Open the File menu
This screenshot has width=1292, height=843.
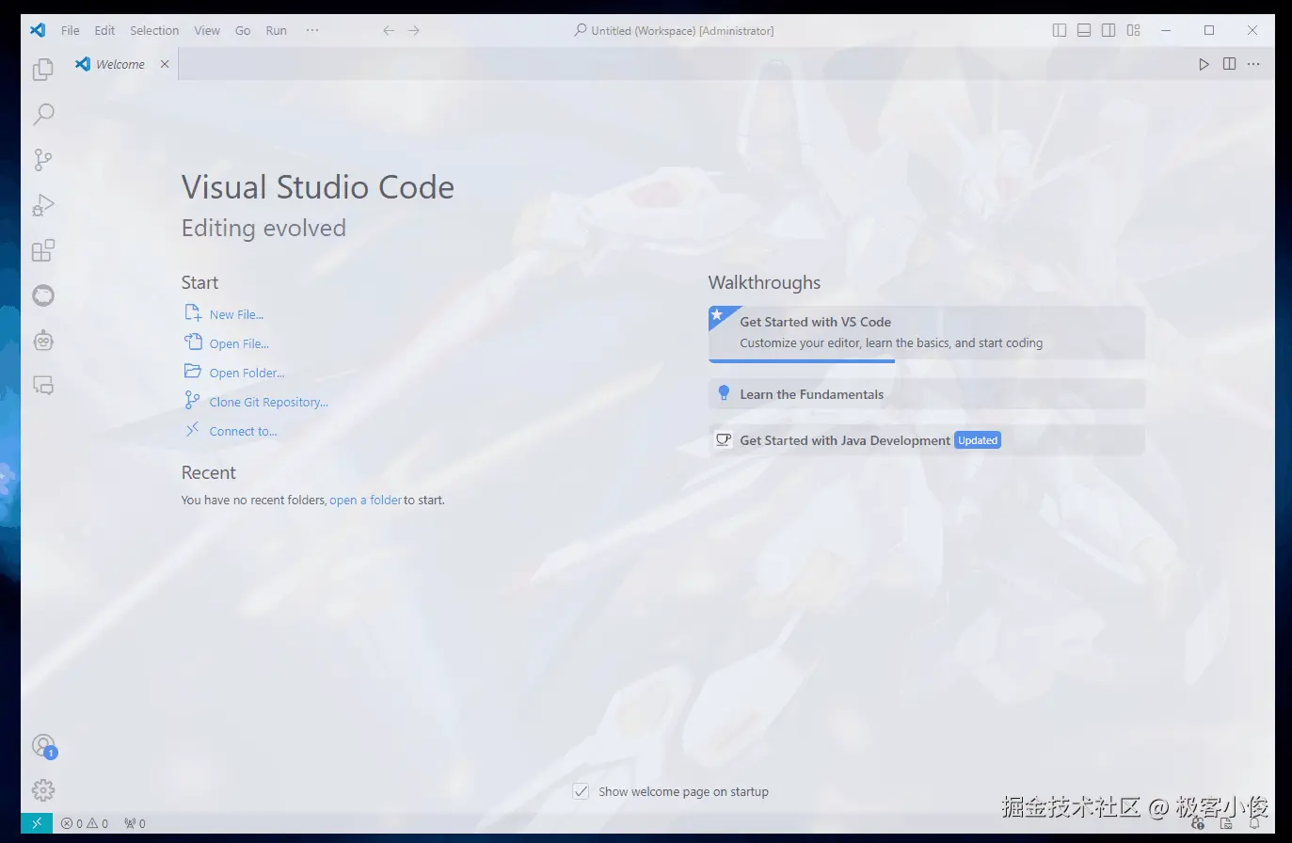click(x=71, y=30)
